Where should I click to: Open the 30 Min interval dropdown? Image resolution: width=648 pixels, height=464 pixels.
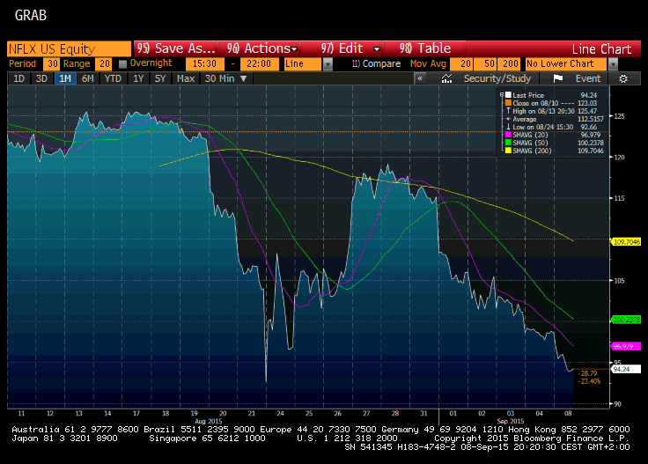pos(225,78)
